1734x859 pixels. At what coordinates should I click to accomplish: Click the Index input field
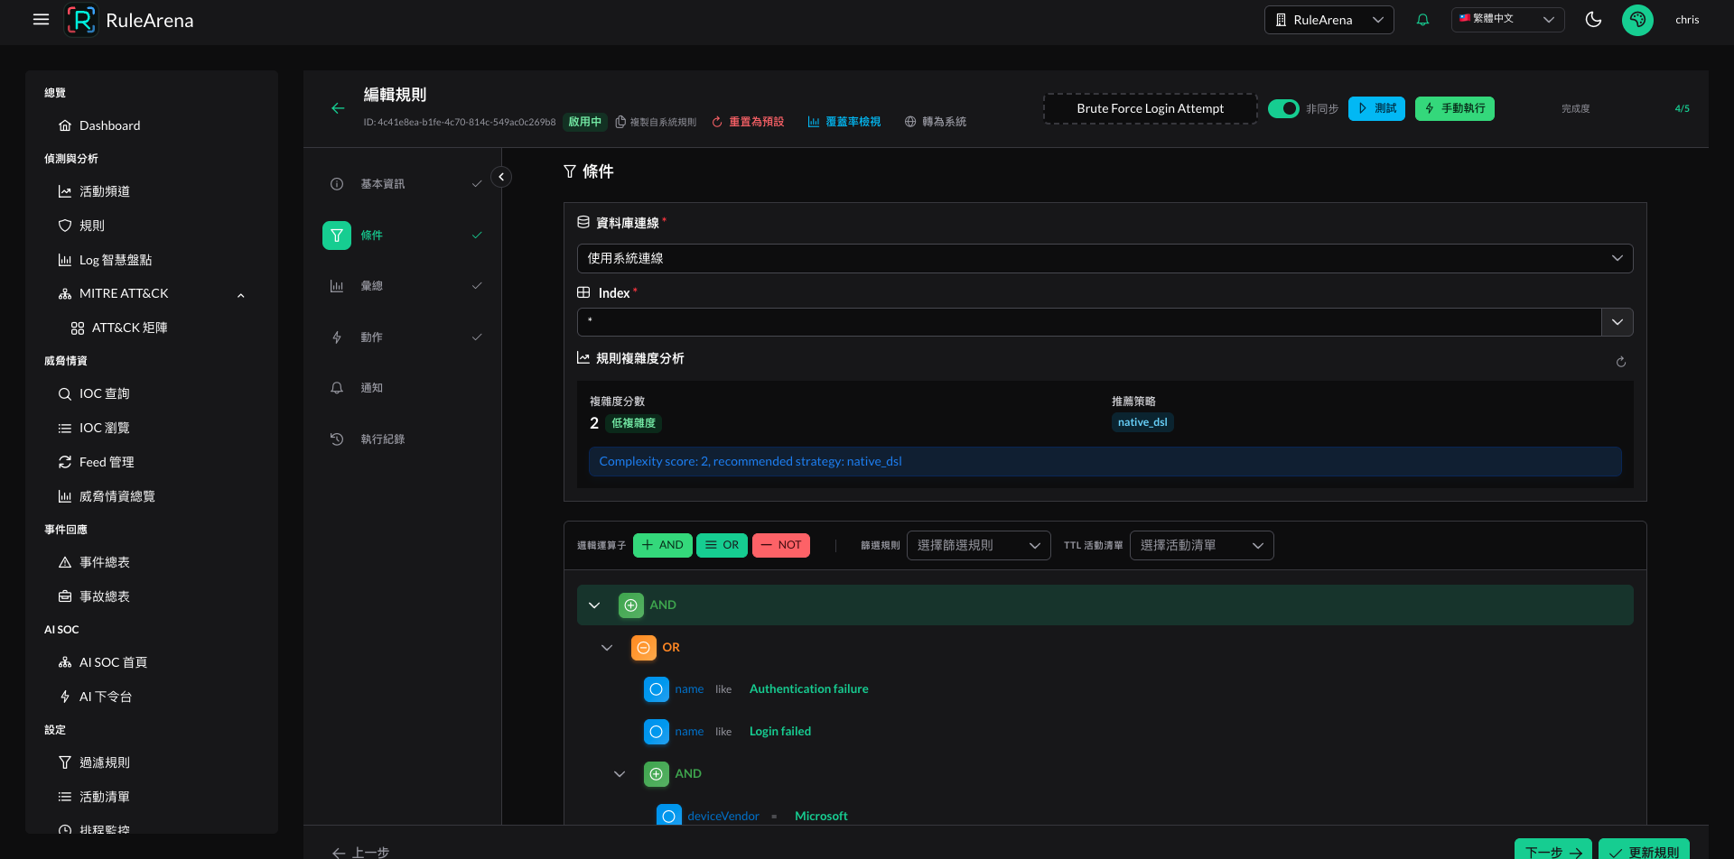[x=1089, y=322]
